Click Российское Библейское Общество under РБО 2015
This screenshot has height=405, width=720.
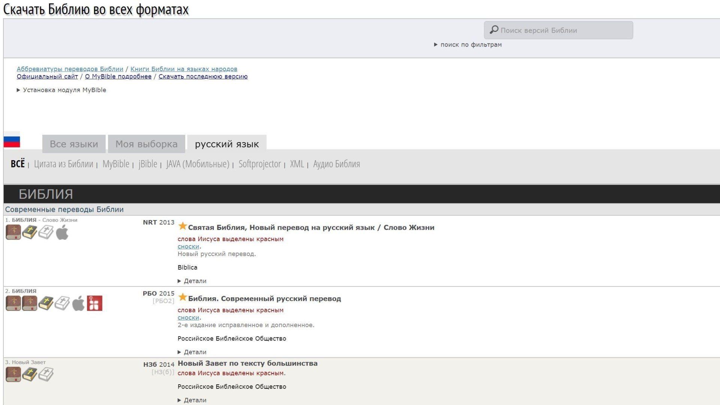click(232, 339)
